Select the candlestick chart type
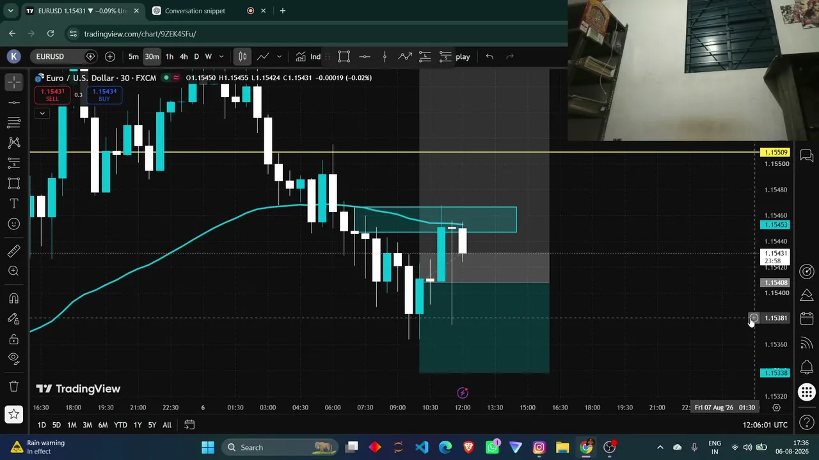This screenshot has width=819, height=460. [x=243, y=57]
